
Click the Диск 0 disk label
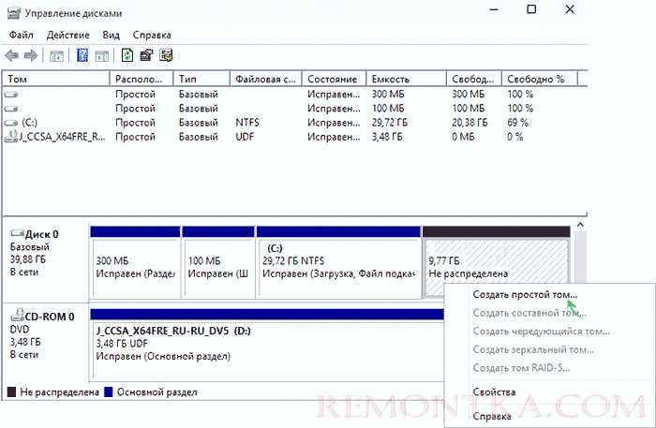[x=42, y=234]
